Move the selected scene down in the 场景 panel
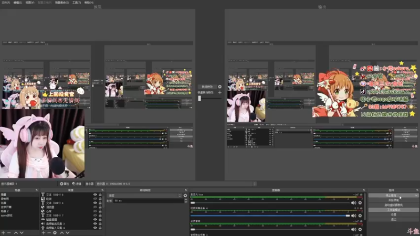The image size is (420, 236). point(22,233)
